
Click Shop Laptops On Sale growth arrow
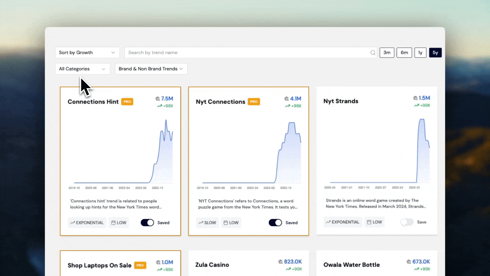(160, 269)
